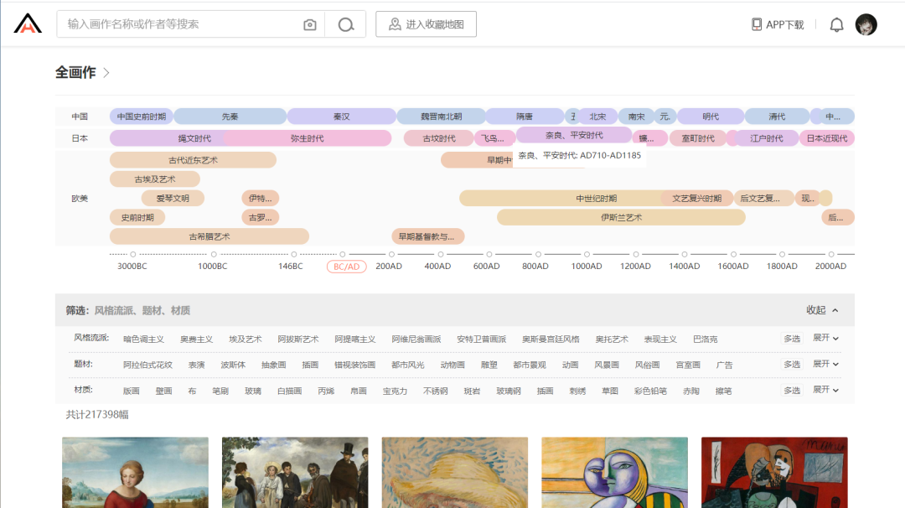
Task: Expand the 题材 row with 展开
Action: [826, 364]
